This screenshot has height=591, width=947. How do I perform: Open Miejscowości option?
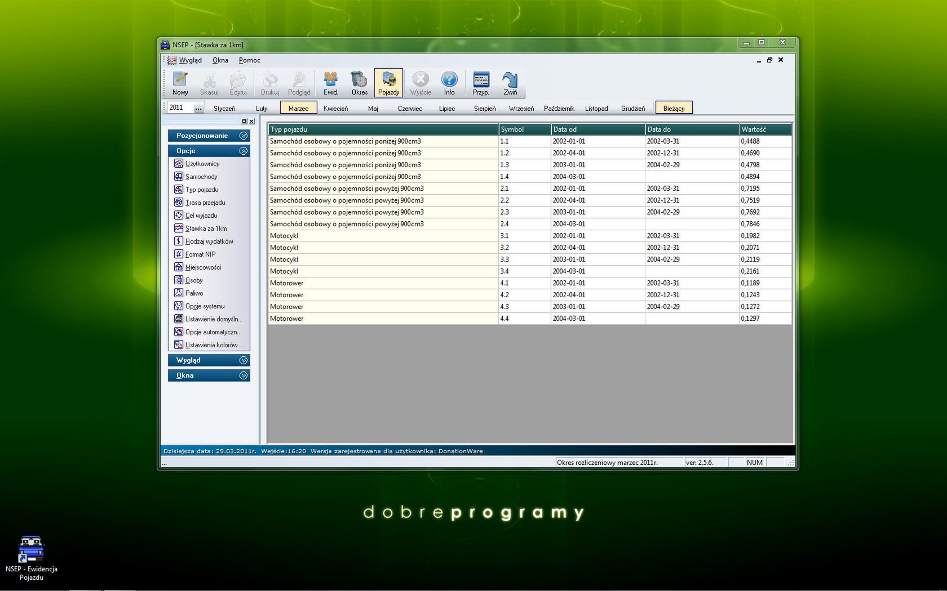pos(198,267)
